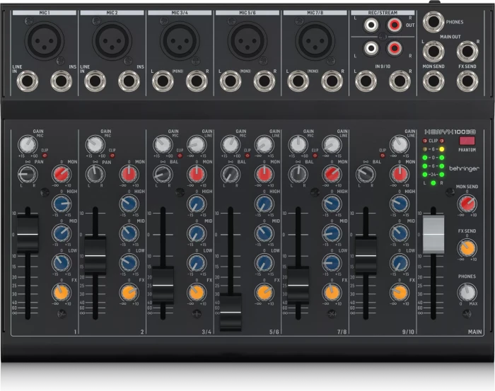495x391 pixels.
Task: Click channel 5/6 GAIN MIC knob
Action: [231, 144]
